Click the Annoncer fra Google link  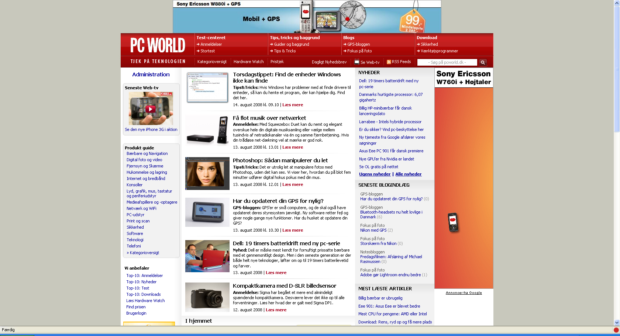click(x=464, y=293)
